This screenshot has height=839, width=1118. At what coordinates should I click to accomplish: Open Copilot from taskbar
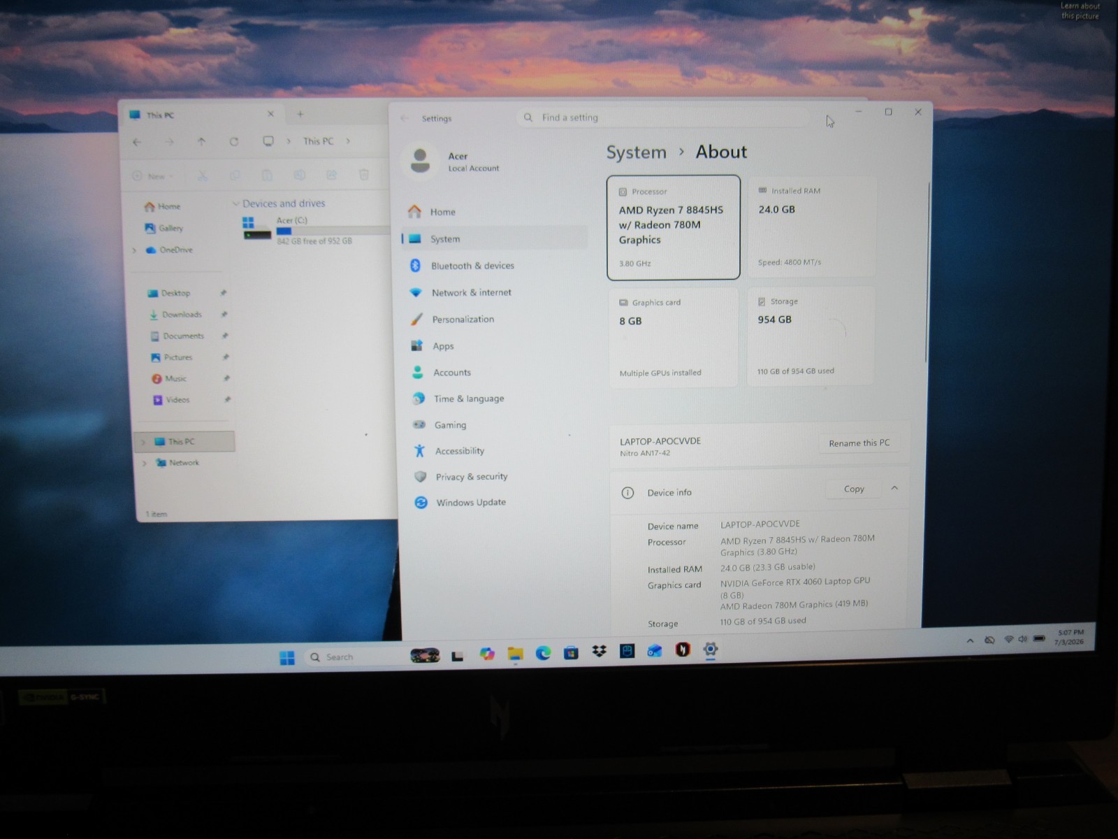[487, 654]
